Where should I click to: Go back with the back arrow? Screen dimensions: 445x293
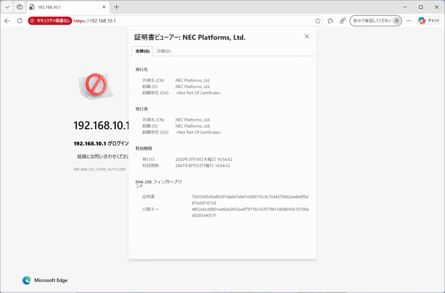click(x=7, y=21)
